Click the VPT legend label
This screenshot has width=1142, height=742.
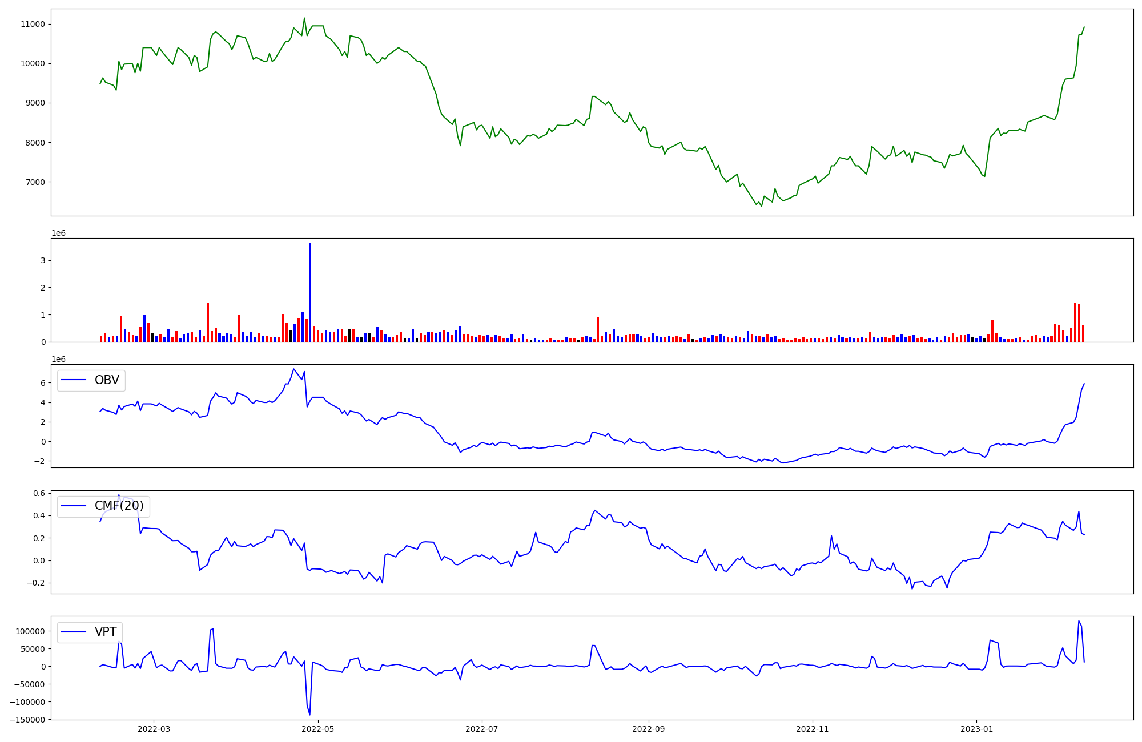point(106,632)
